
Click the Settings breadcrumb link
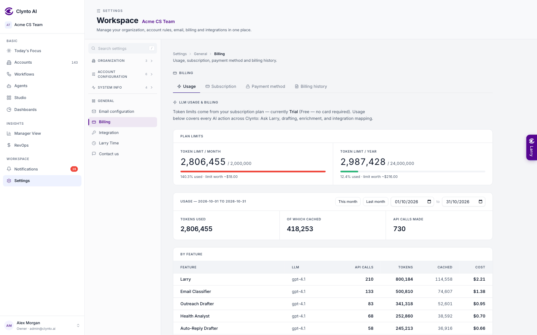180,54
